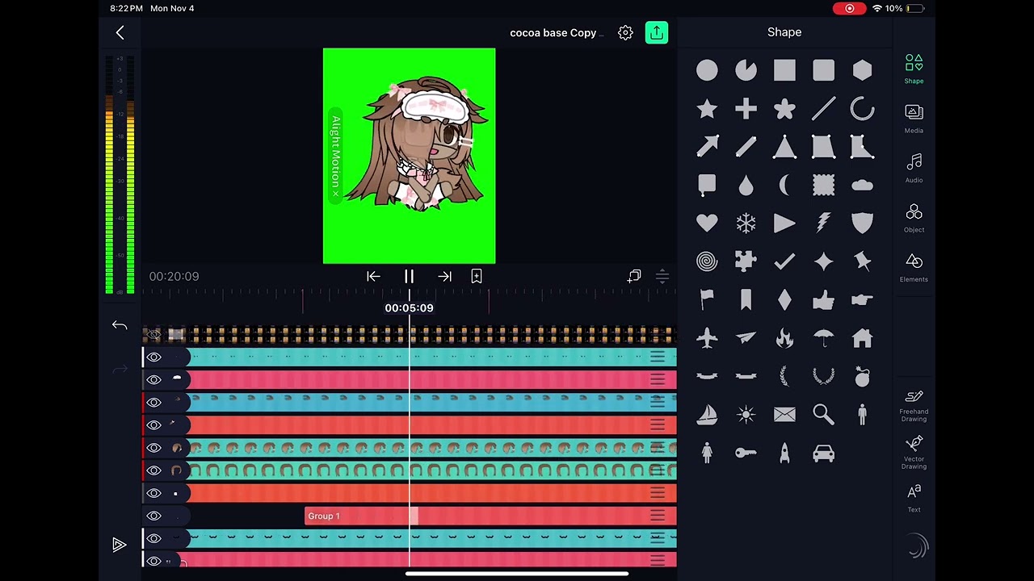This screenshot has height=581, width=1034.
Task: Select the arrow shape
Action: pos(707,147)
